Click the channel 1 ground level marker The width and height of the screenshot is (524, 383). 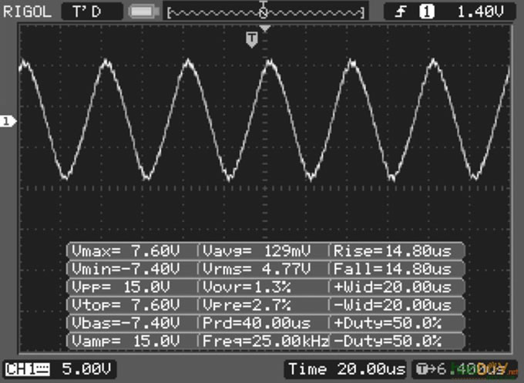(x=8, y=121)
